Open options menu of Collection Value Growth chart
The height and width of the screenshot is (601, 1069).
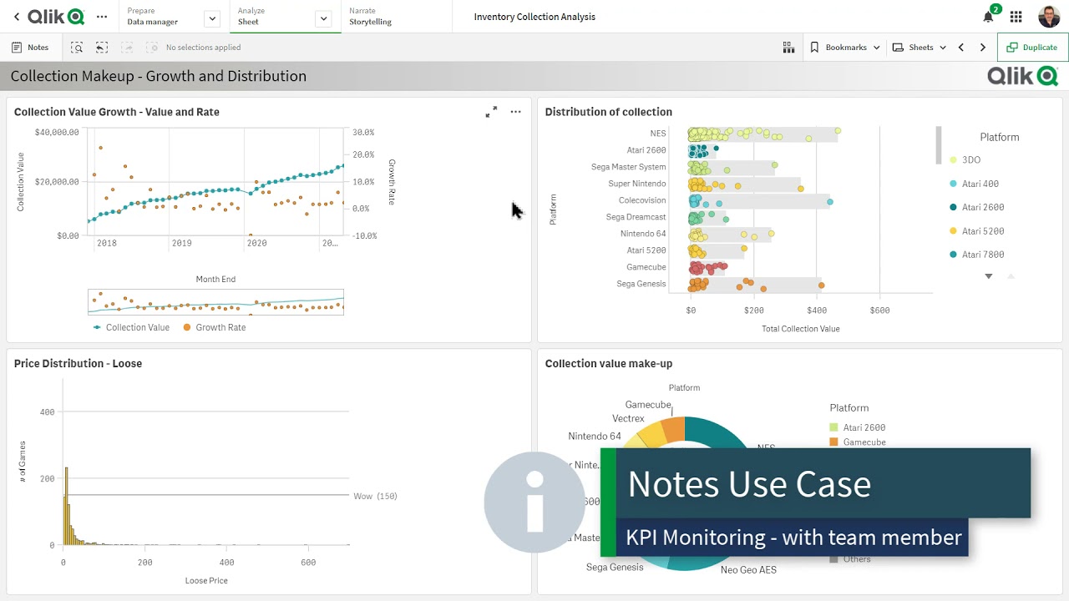pos(515,112)
